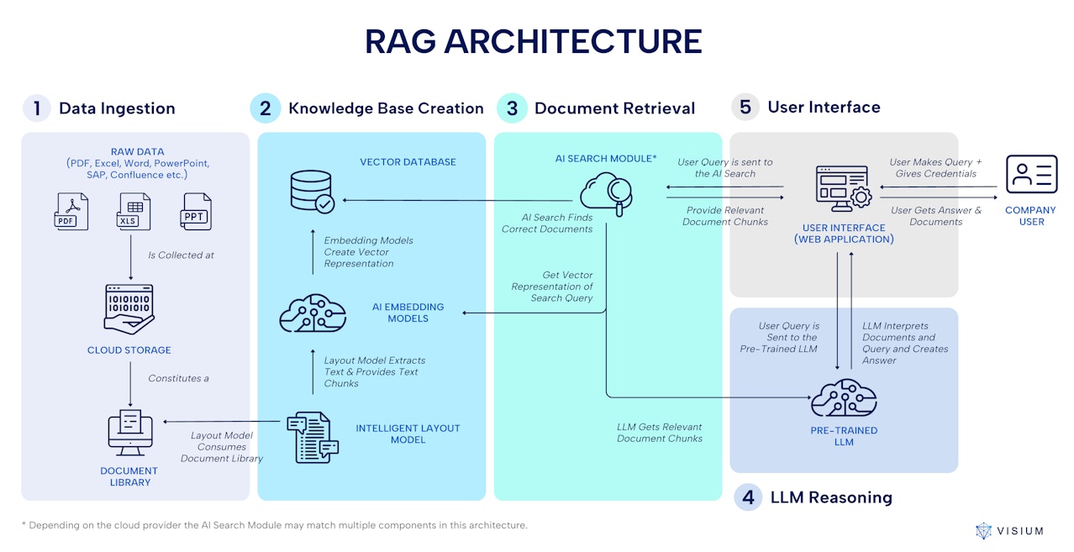Click the Pre-Trained LLM cloud circuit icon
Image resolution: width=1074 pixels, height=552 pixels.
(844, 397)
